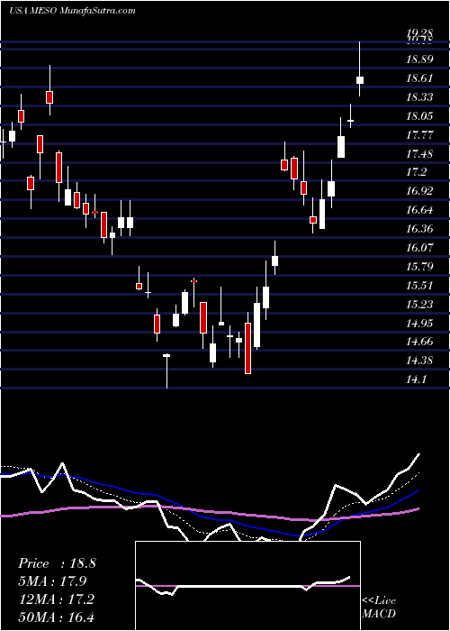Click the 15.51 price axis label
The height and width of the screenshot is (631, 450).
point(419,286)
